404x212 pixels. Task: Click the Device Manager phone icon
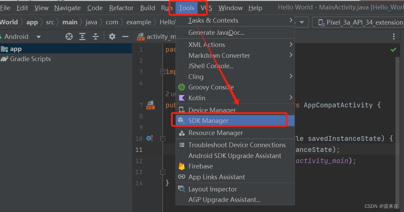point(182,110)
